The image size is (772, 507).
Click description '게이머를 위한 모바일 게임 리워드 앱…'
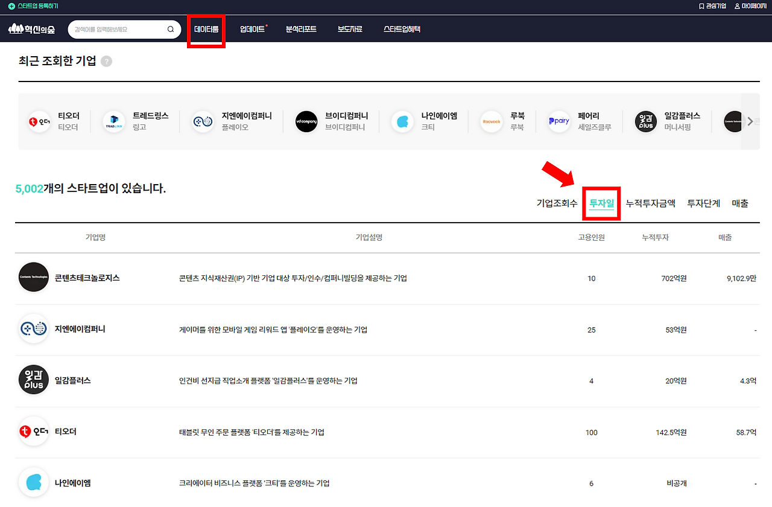[273, 330]
